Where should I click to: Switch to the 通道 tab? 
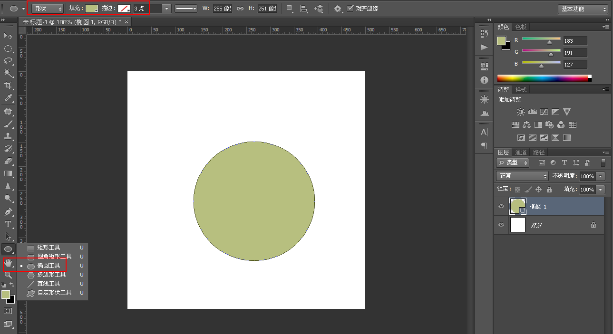pyautogui.click(x=521, y=153)
